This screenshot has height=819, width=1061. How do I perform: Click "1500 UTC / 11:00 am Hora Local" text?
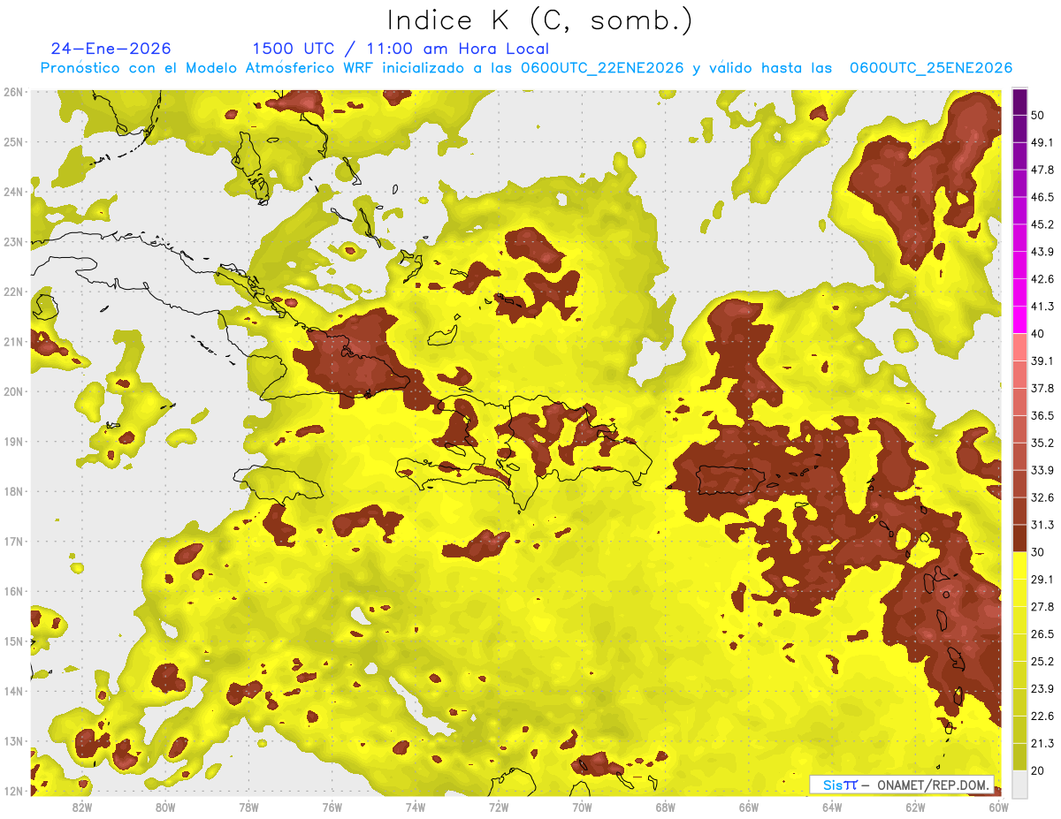pyautogui.click(x=401, y=49)
